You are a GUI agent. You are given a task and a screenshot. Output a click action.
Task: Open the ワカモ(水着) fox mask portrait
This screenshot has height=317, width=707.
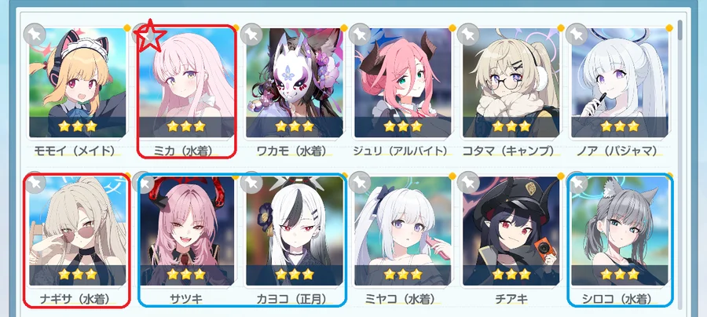[295, 82]
